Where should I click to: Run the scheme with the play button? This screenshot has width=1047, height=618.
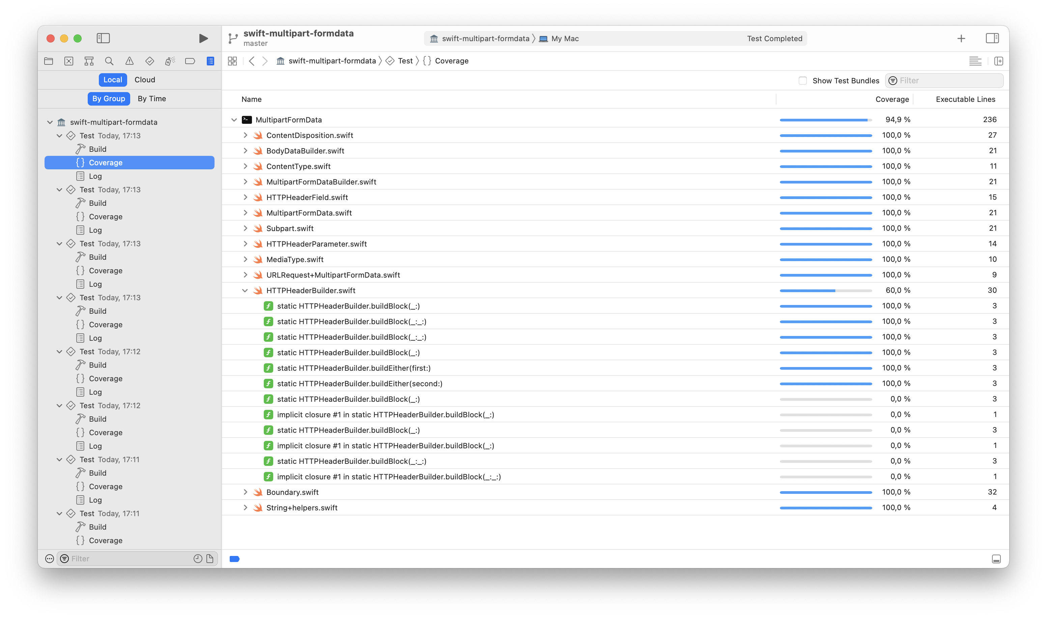pyautogui.click(x=203, y=38)
